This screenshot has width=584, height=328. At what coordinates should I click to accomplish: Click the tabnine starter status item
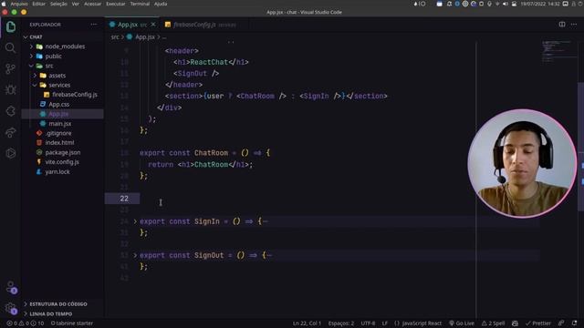(x=72, y=323)
